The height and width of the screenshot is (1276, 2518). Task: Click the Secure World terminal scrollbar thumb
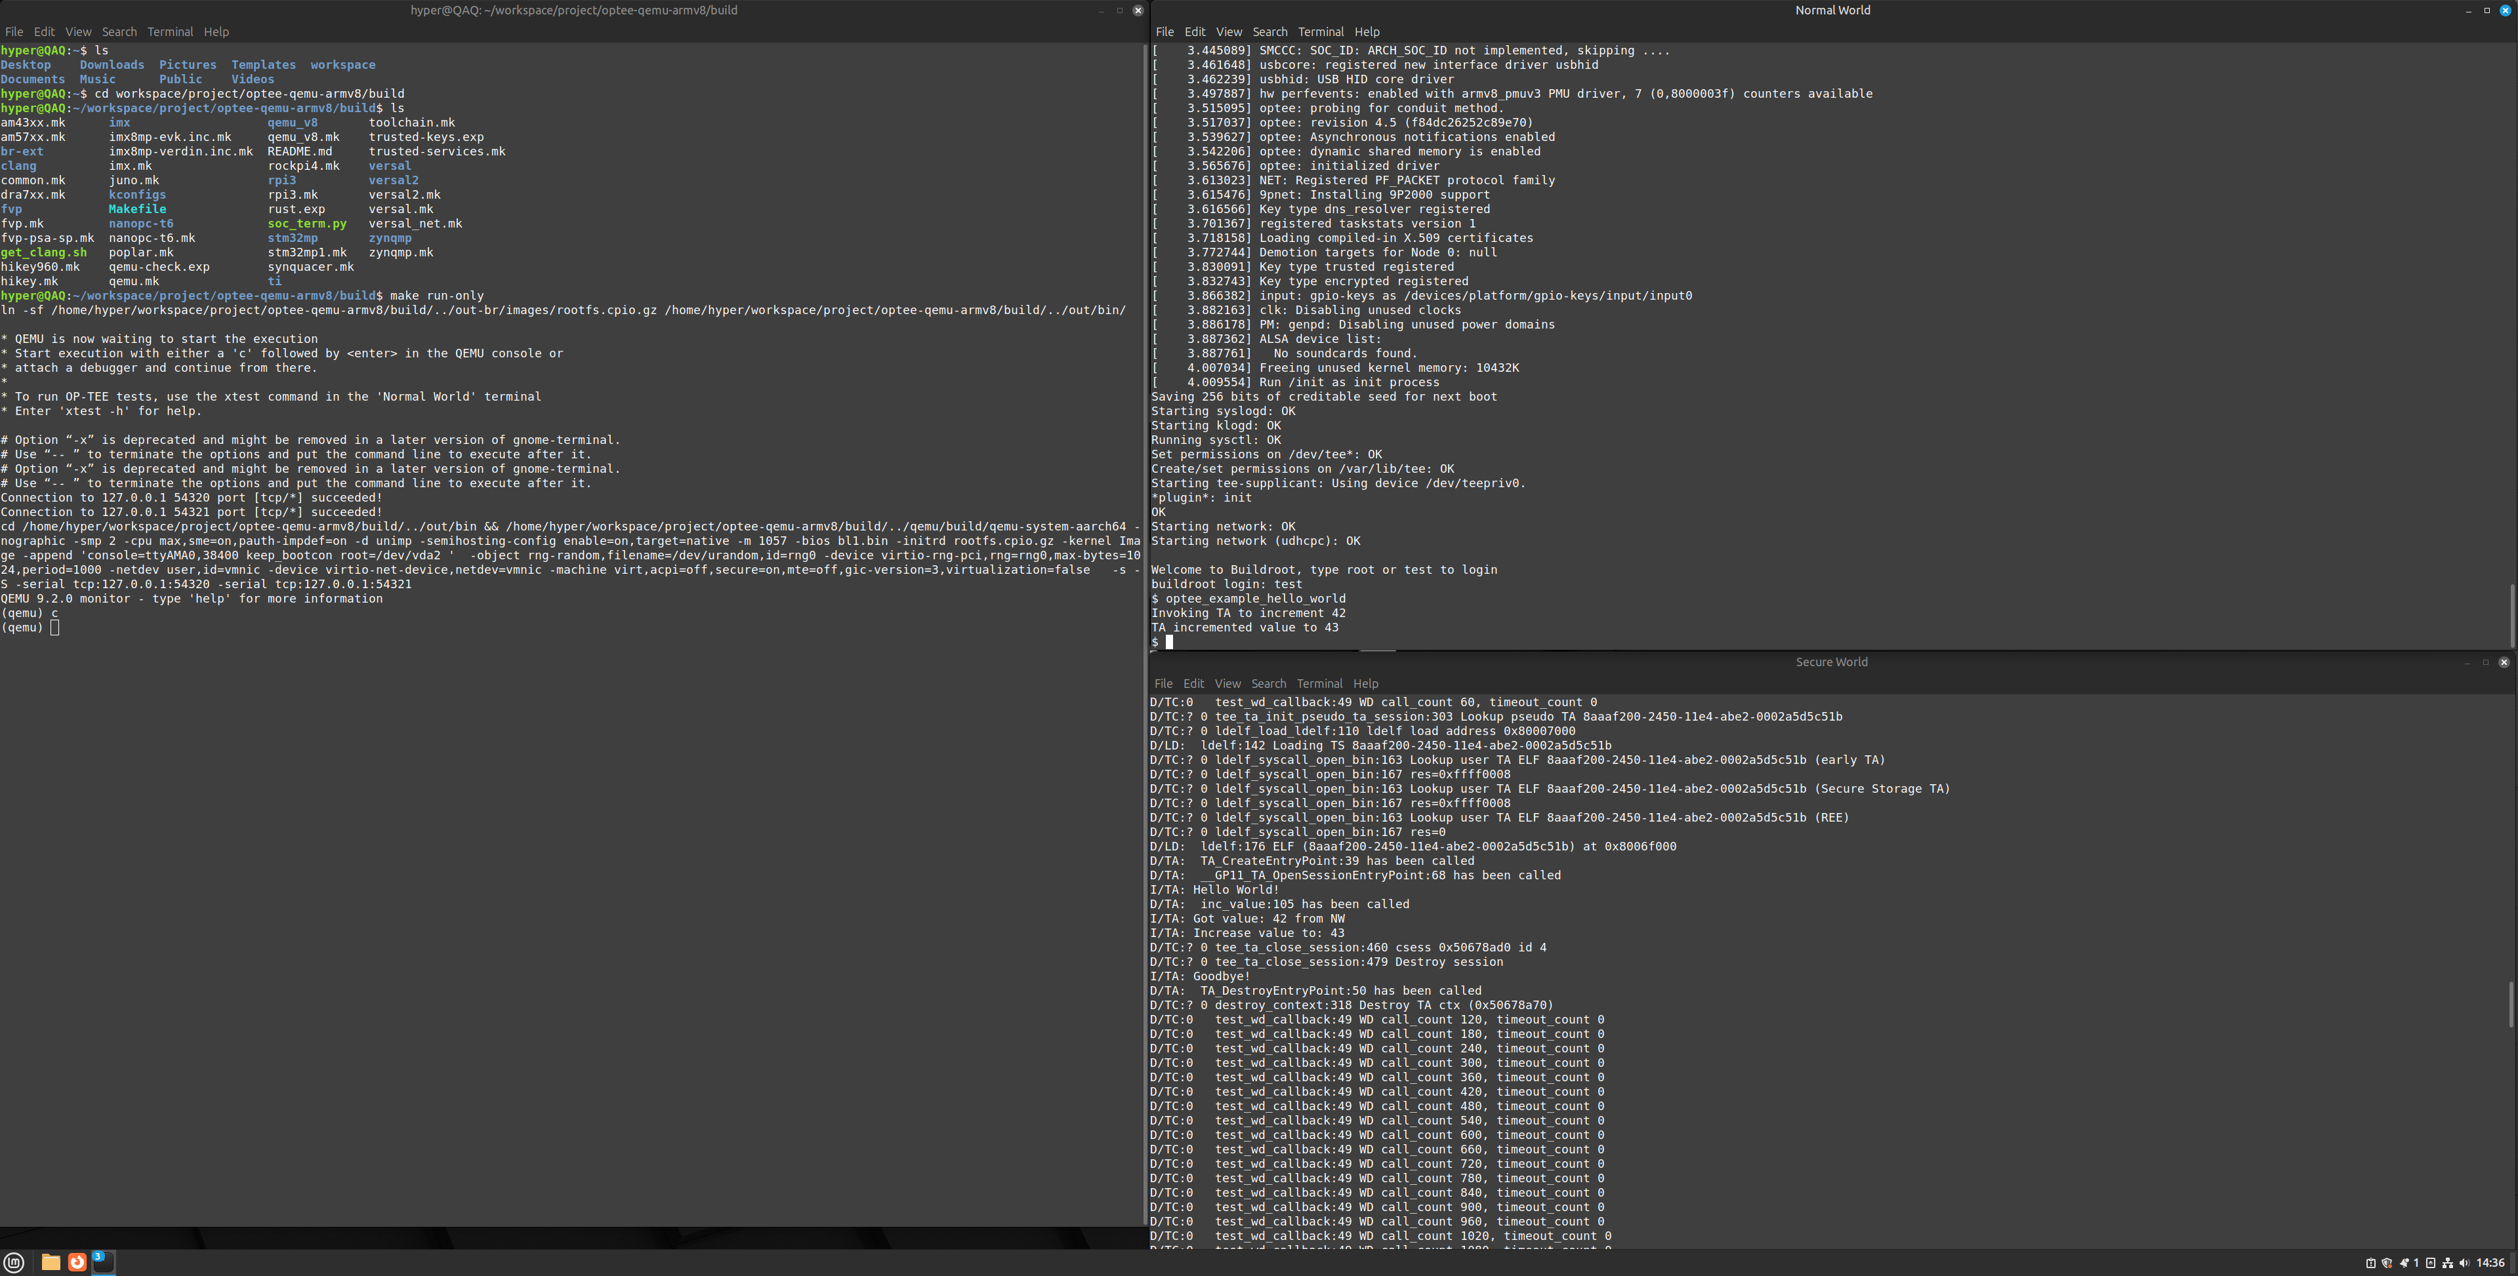[2511, 1003]
